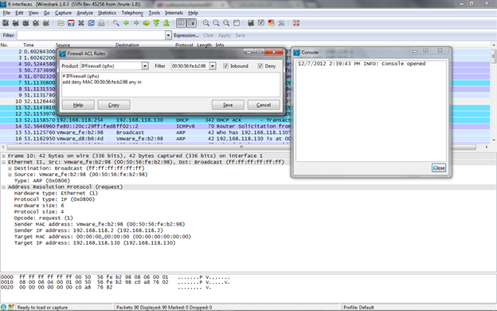The image size is (497, 311).
Task: Print packets using the printer icon
Action: (x=101, y=23)
